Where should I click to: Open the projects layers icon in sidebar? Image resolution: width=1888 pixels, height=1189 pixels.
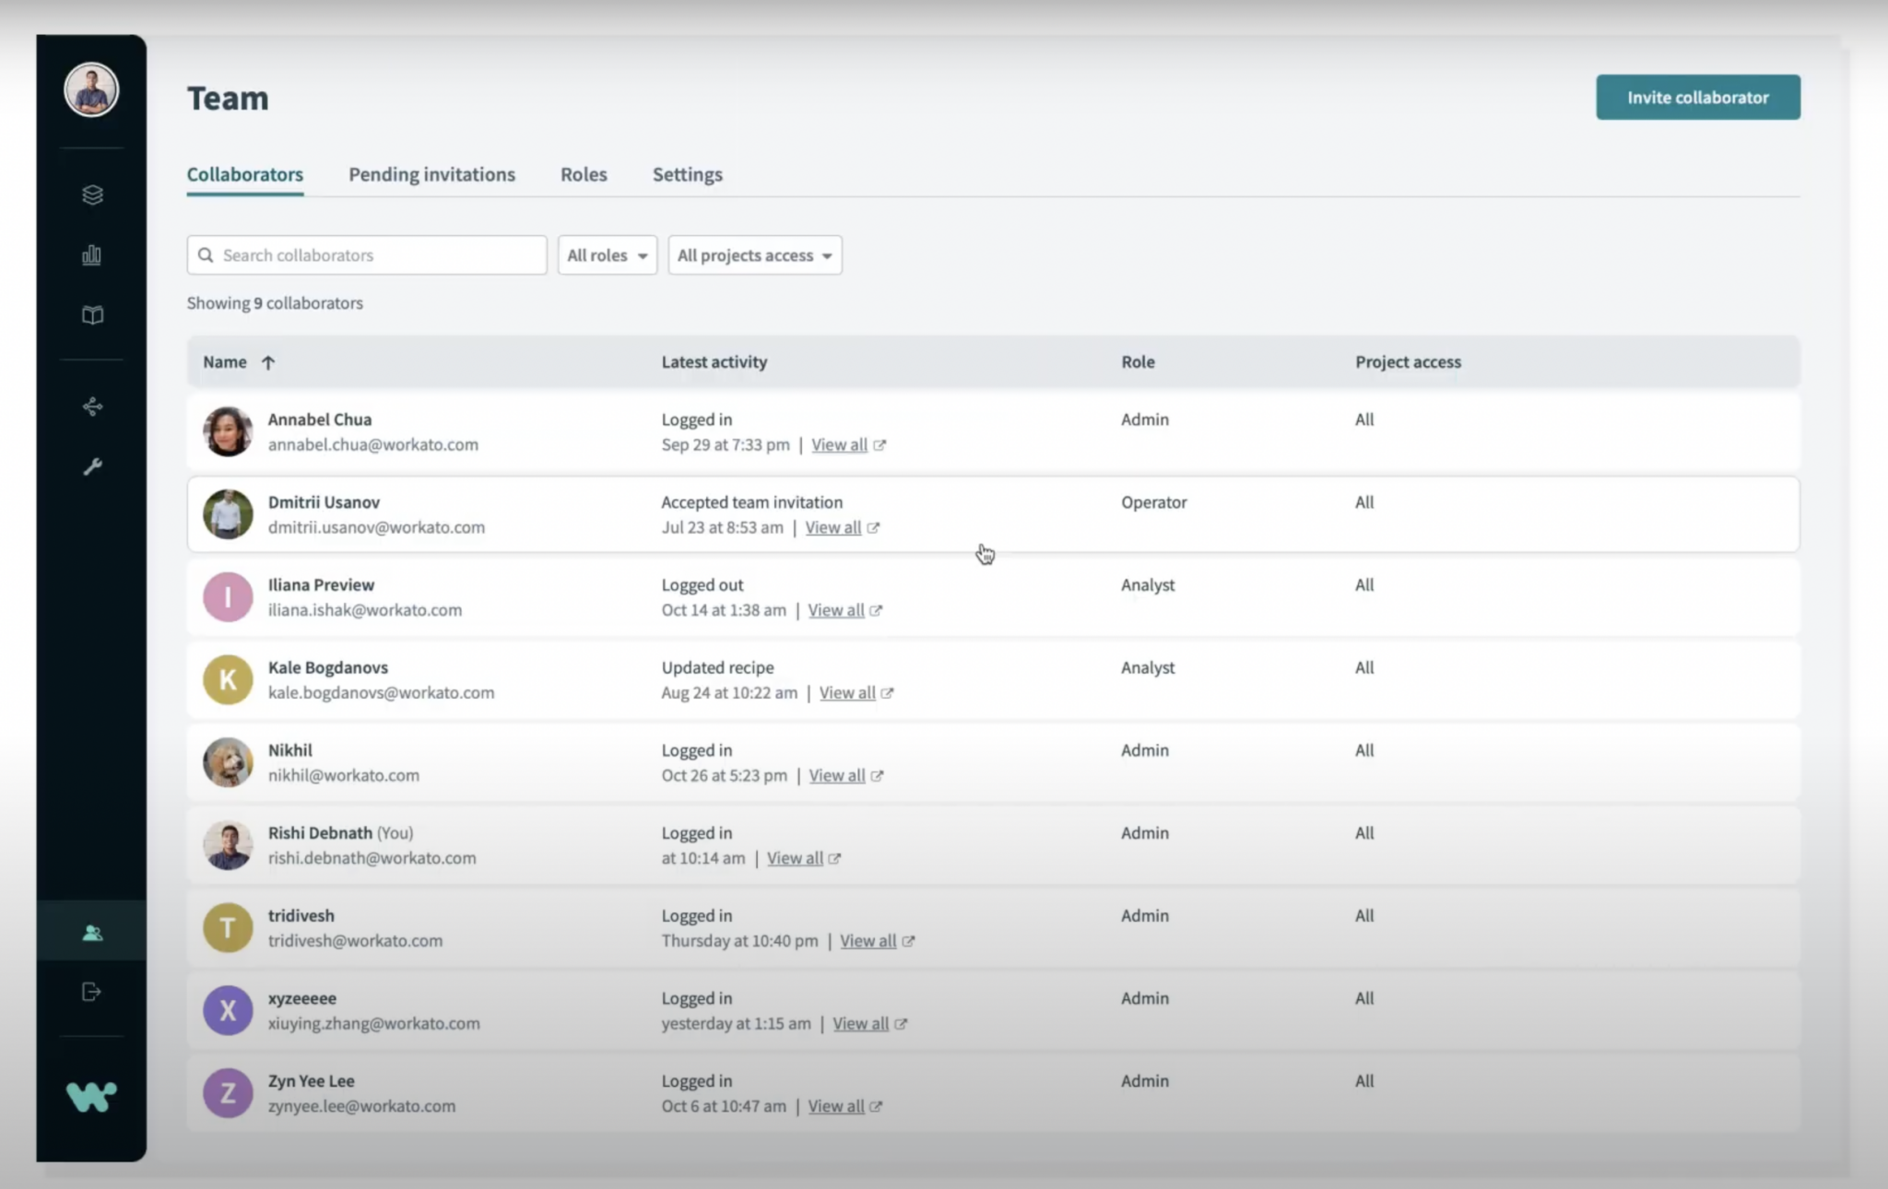pos(92,194)
